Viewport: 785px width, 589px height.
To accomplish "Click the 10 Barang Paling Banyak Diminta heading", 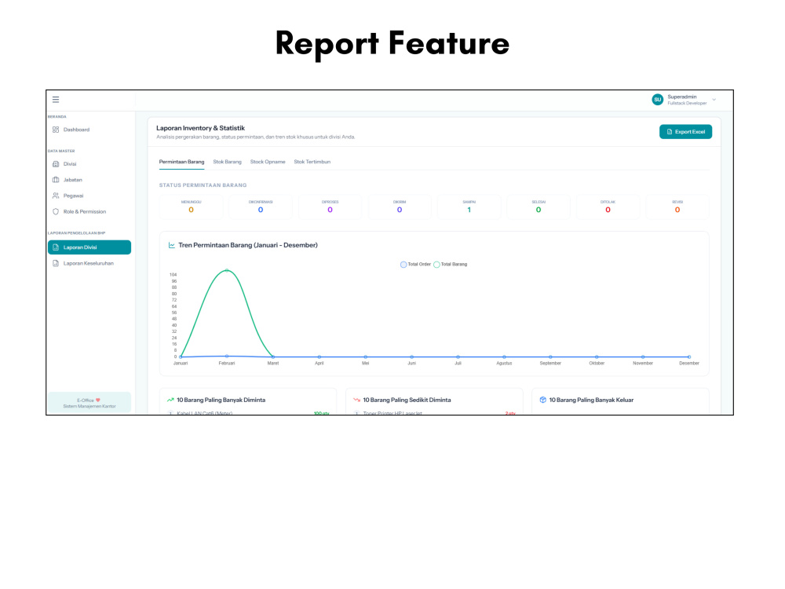I will point(221,401).
